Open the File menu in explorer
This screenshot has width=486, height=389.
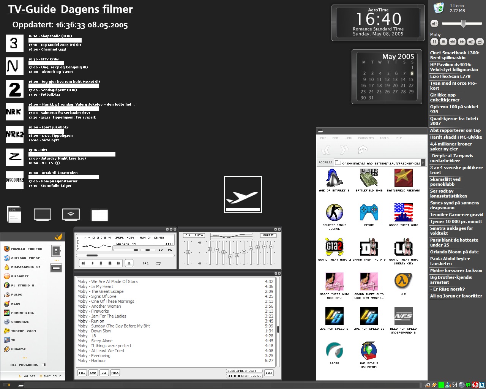click(x=323, y=138)
